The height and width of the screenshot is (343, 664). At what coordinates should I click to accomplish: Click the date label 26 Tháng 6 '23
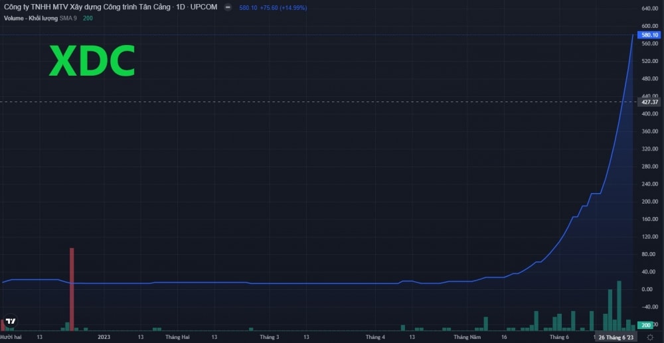tap(616, 337)
